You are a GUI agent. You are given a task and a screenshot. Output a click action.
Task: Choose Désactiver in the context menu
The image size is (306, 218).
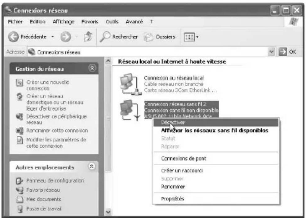(x=173, y=122)
